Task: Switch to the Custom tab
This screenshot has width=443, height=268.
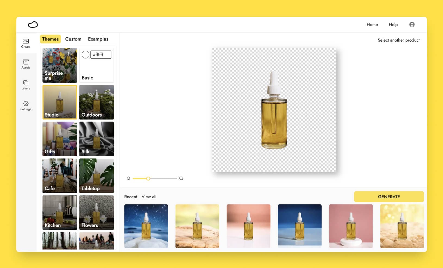Action: (x=73, y=39)
